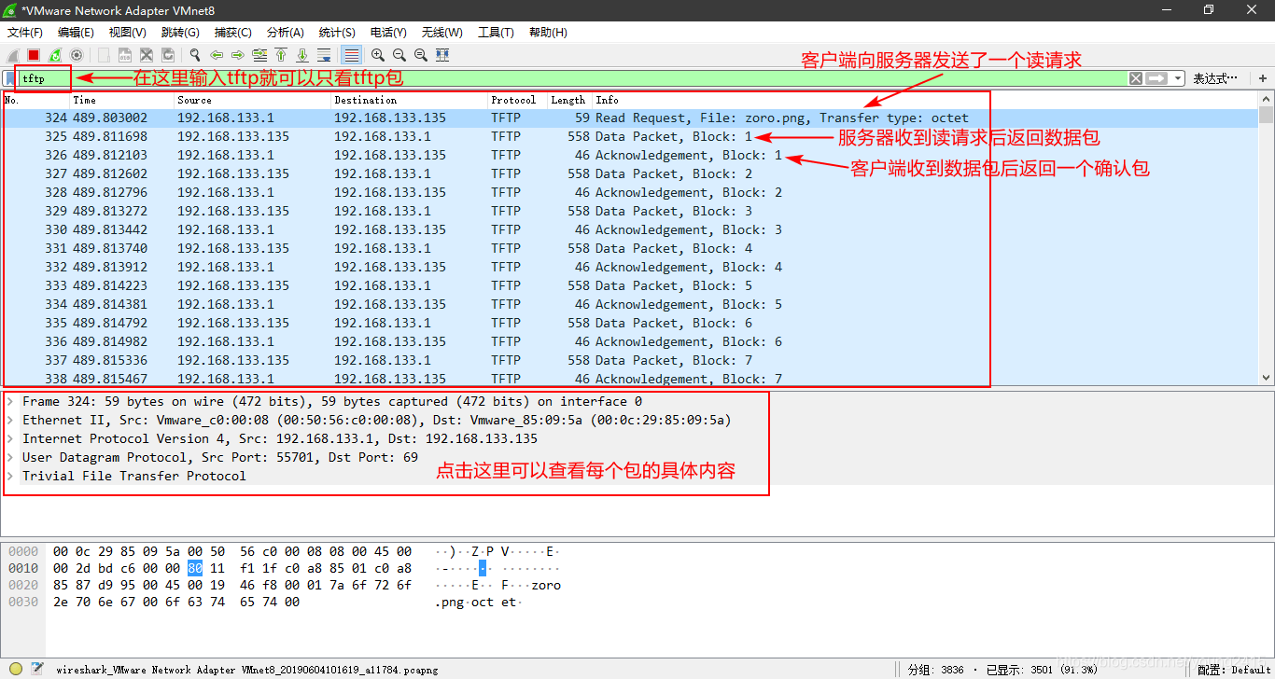This screenshot has width=1275, height=679.
Task: Open the filter bookmark icon
Action: coord(9,78)
